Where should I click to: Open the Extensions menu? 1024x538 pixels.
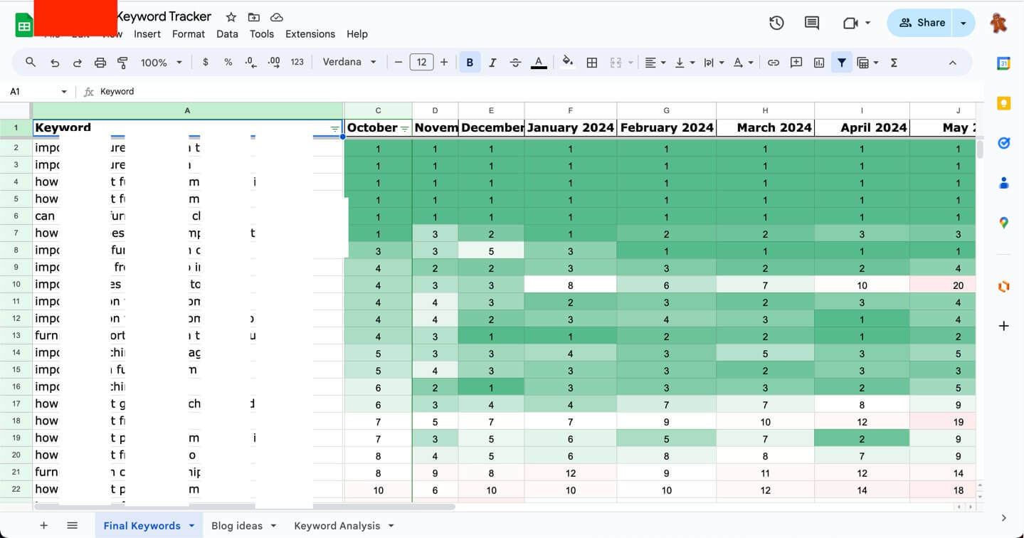pyautogui.click(x=310, y=34)
